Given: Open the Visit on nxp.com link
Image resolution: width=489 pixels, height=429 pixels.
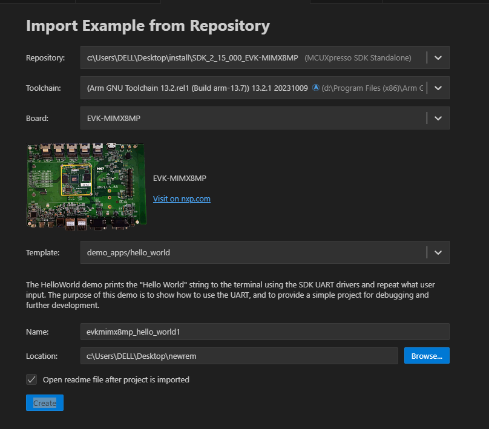Looking at the screenshot, I should (x=182, y=198).
